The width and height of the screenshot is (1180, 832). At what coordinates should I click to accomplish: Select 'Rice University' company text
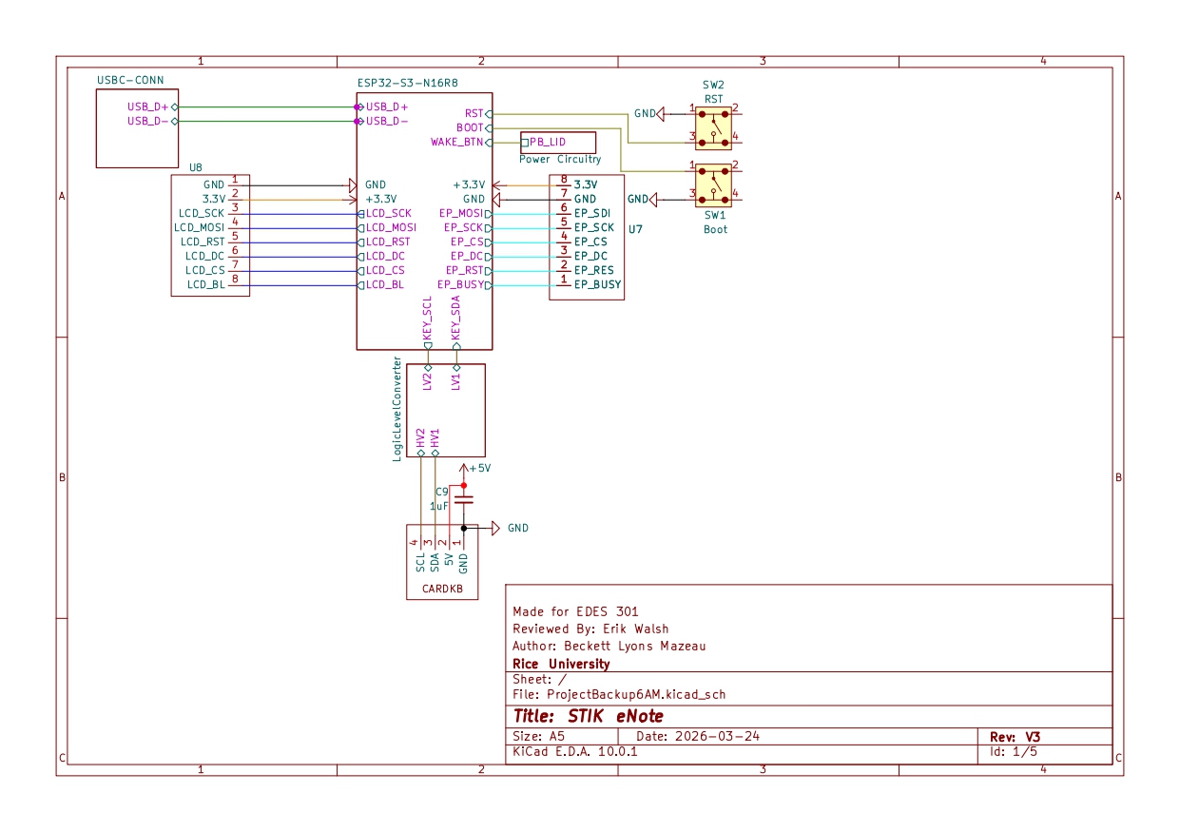(x=561, y=664)
